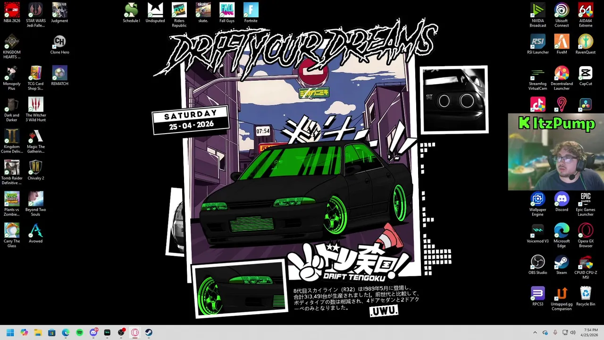604x340 pixels.
Task: Select the REMATCH desktop icon
Action: click(59, 76)
